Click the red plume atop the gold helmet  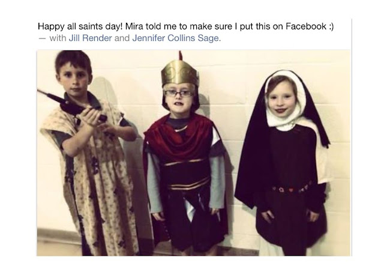(x=181, y=56)
